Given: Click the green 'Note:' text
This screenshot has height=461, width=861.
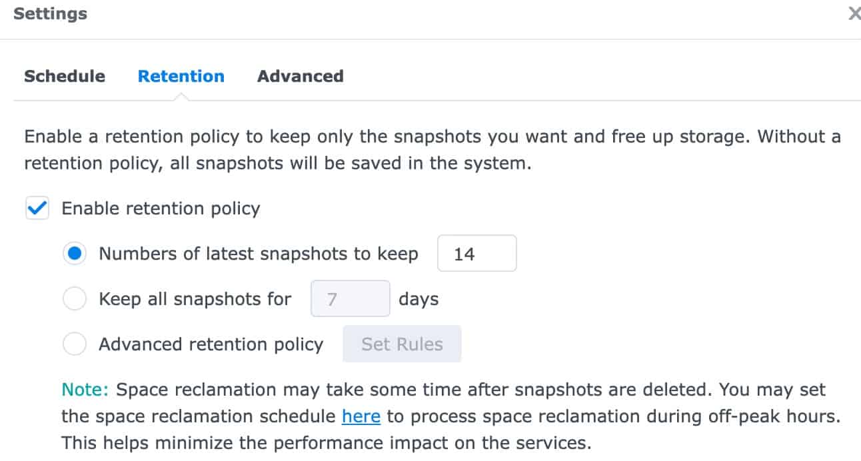Looking at the screenshot, I should pos(85,390).
